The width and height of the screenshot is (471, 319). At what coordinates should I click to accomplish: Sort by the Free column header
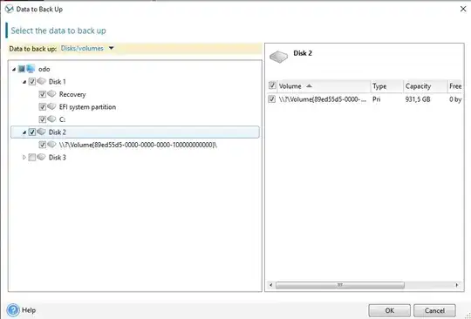(455, 86)
